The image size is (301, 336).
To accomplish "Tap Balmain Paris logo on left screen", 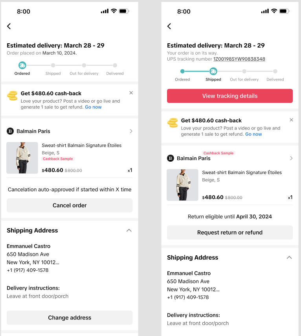I will point(10,131).
